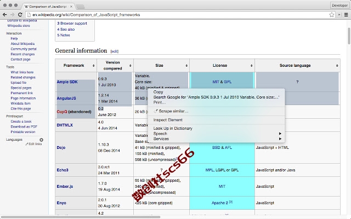Open the AngularJS framework link

(x=66, y=98)
